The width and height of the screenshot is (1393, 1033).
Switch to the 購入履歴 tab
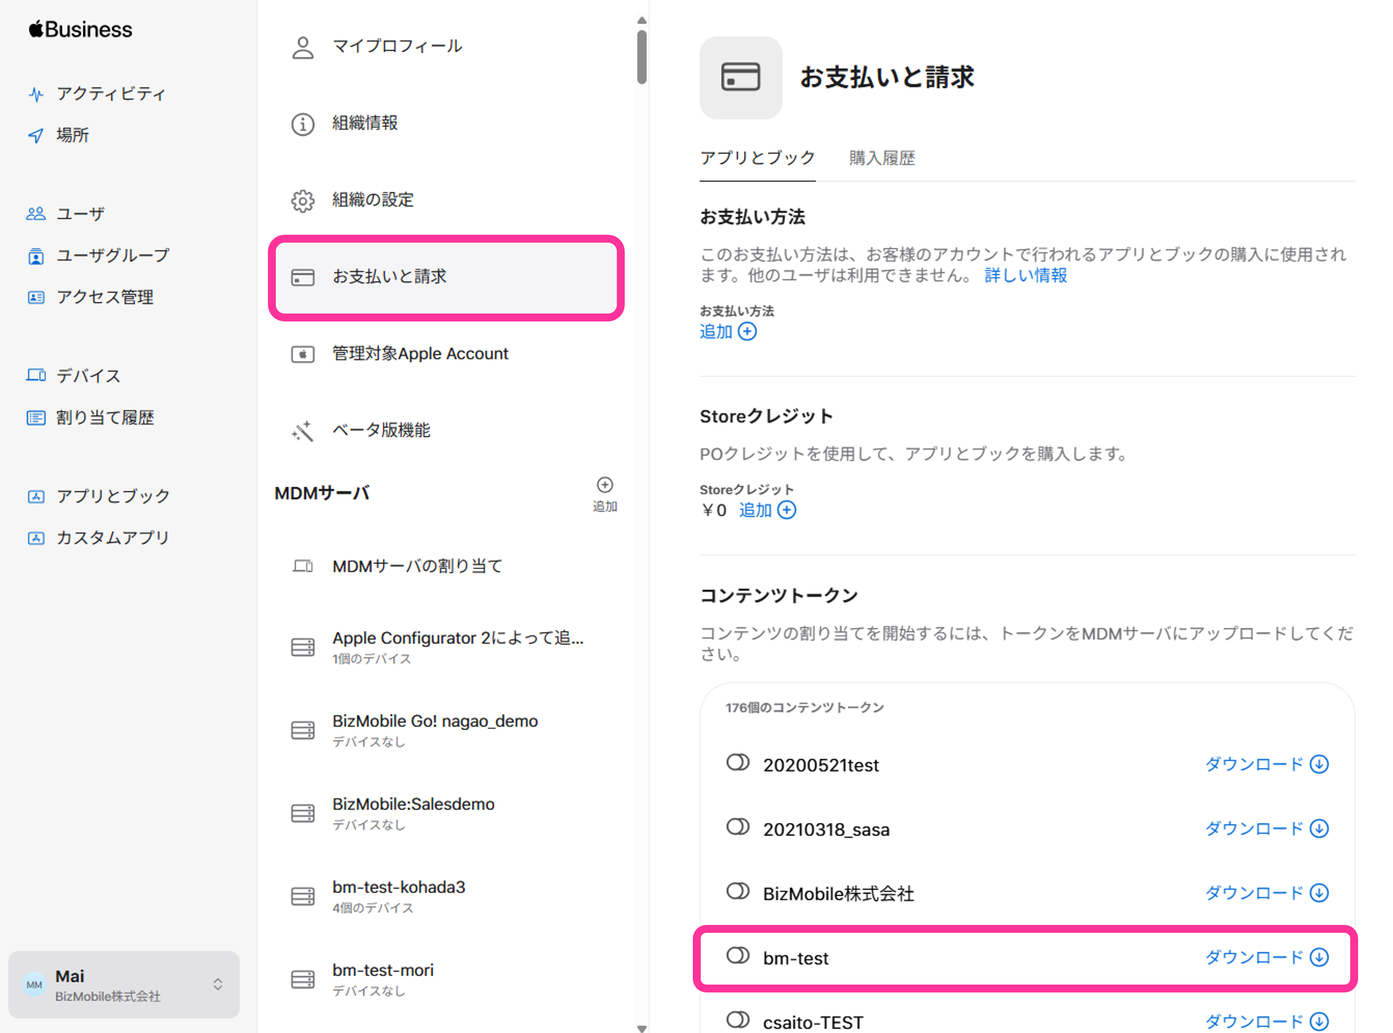tap(881, 158)
